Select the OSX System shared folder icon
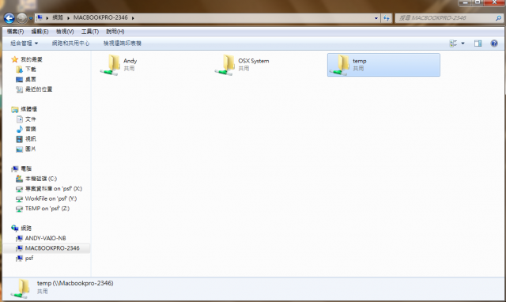This screenshot has height=302, width=506. [225, 65]
